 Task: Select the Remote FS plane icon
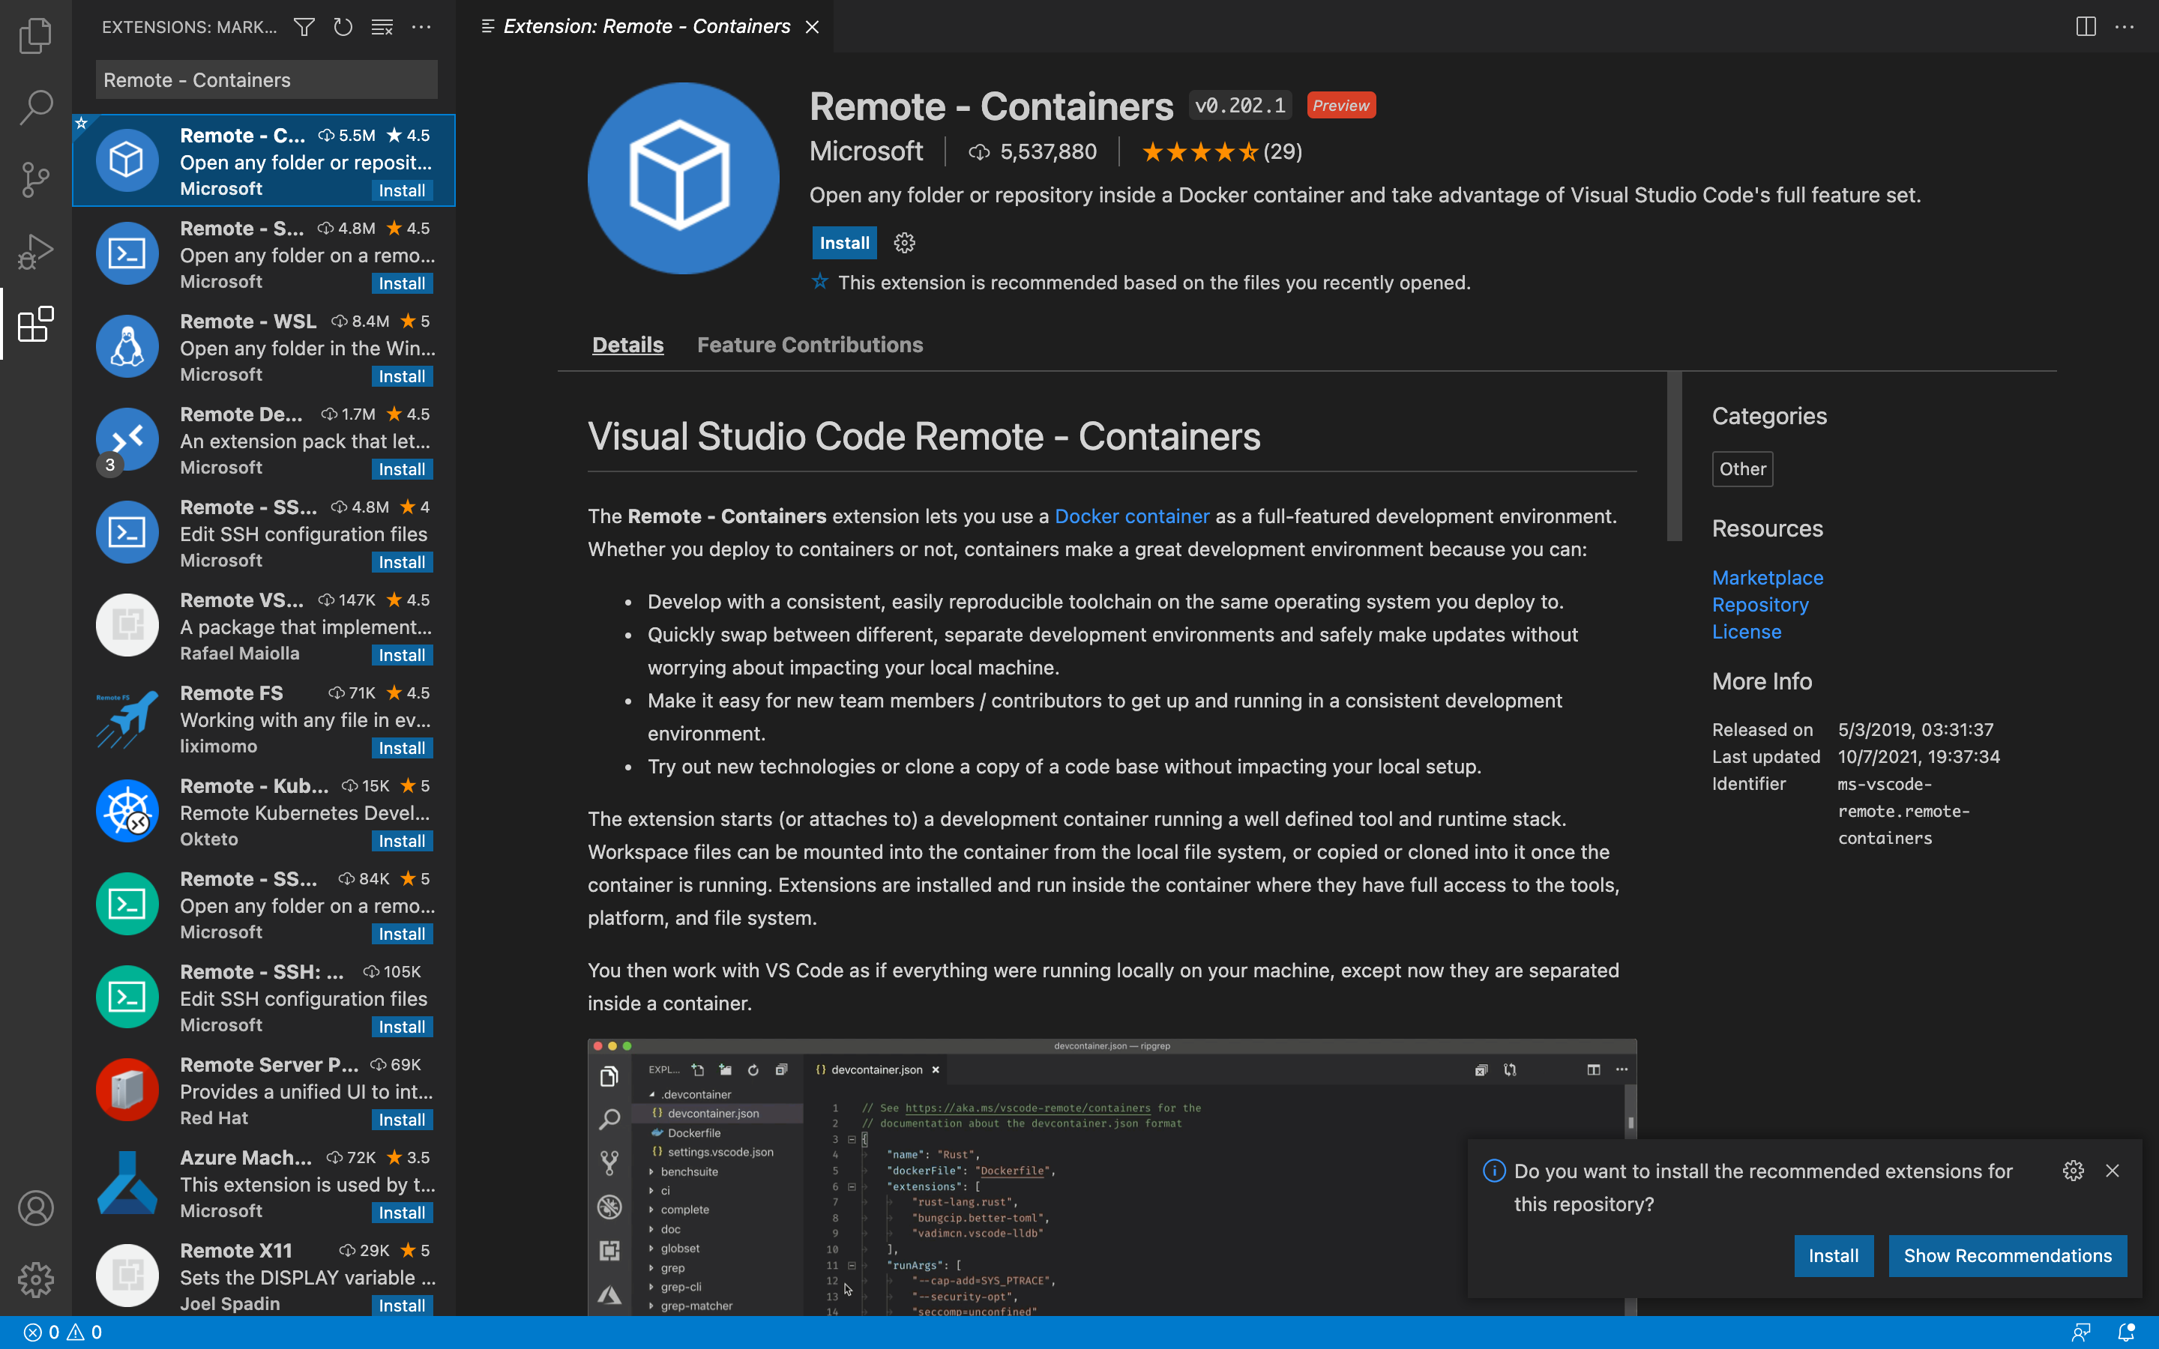127,718
